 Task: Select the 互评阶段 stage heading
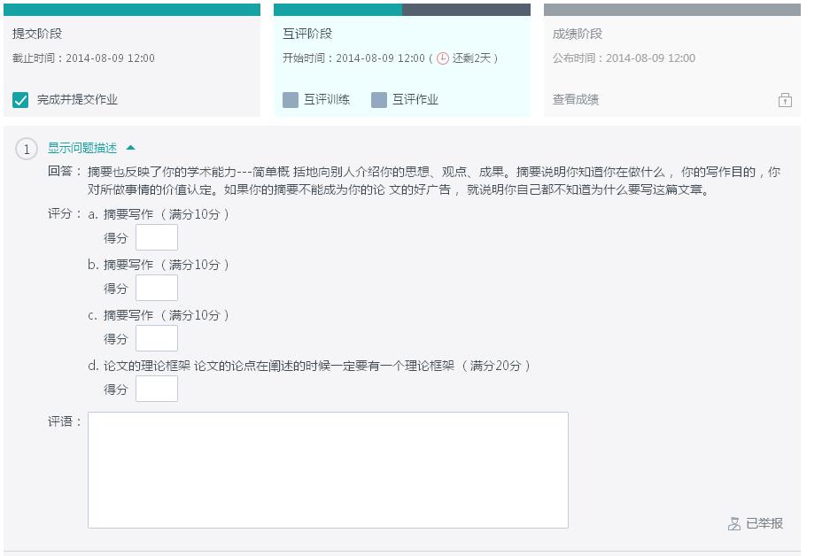coord(307,34)
